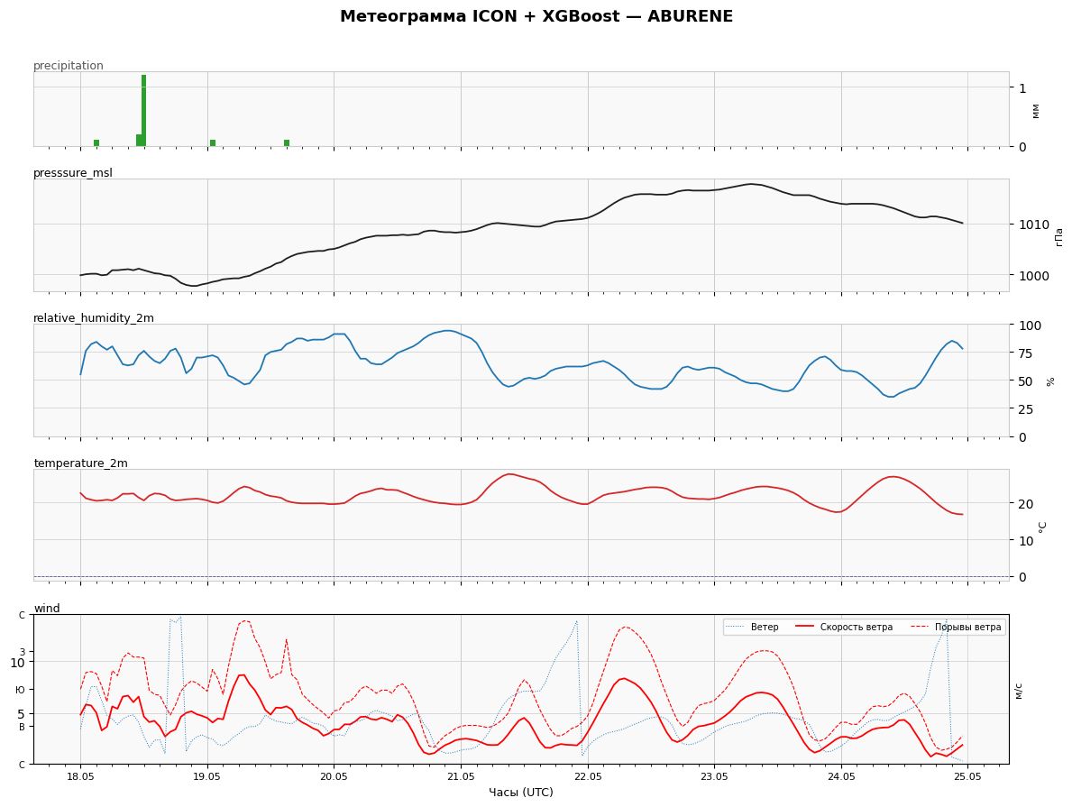Screen dimensions: 1072x807
Task: Click the 'temperature_2m' panel label
Action: click(x=80, y=463)
